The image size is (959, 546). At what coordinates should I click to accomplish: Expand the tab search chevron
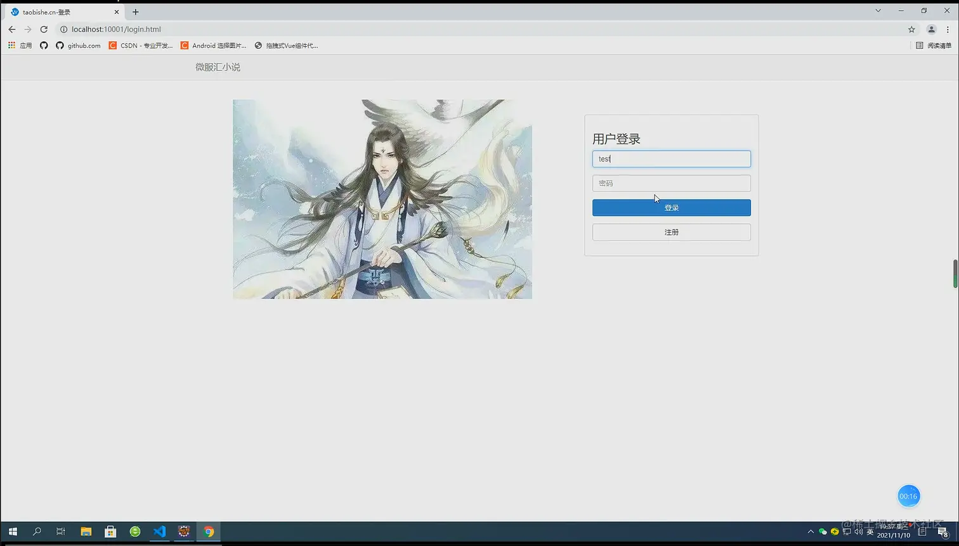tap(878, 11)
